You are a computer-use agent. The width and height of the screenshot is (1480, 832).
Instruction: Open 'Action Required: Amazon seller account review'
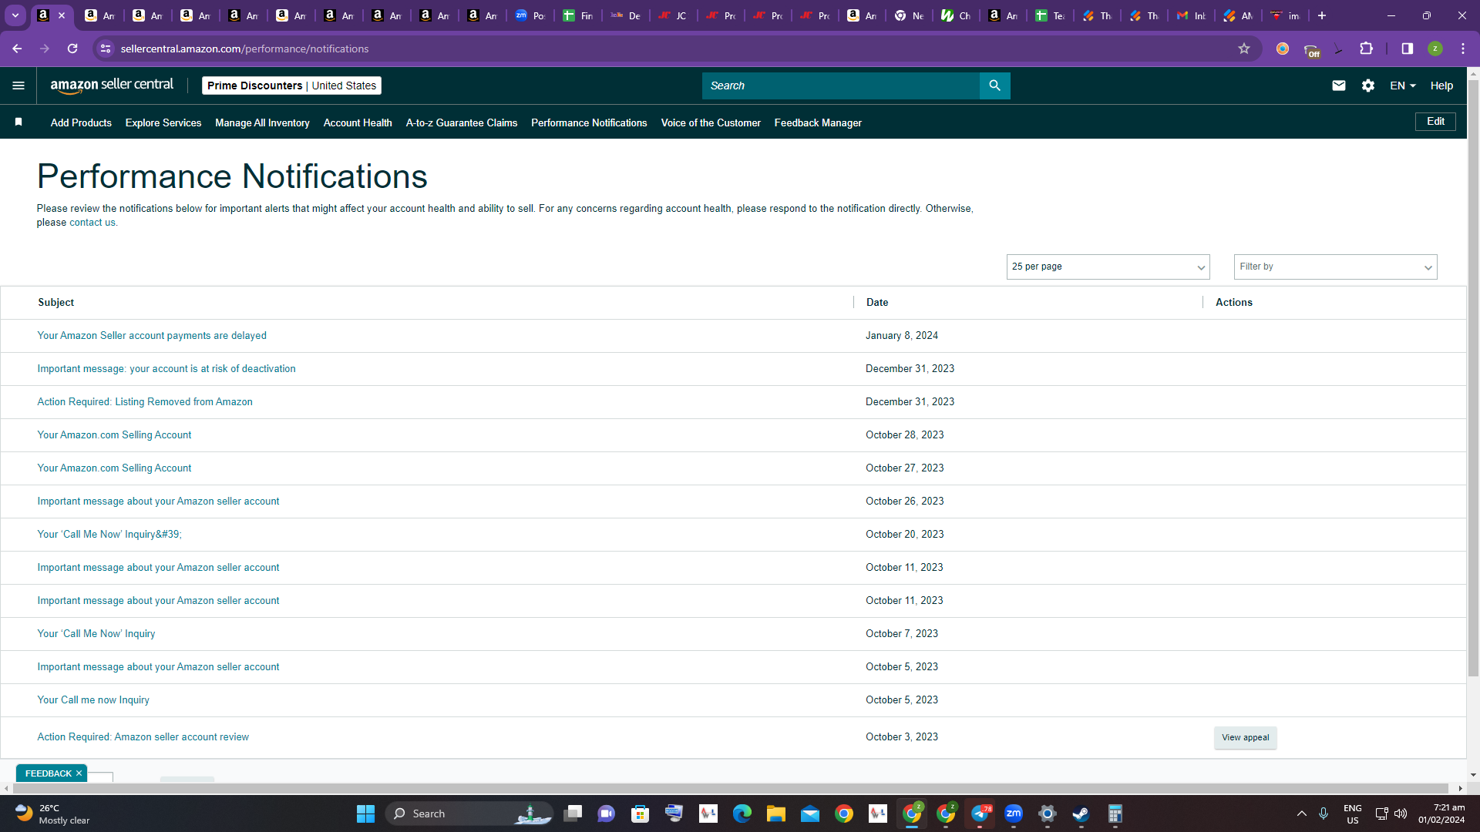(143, 737)
